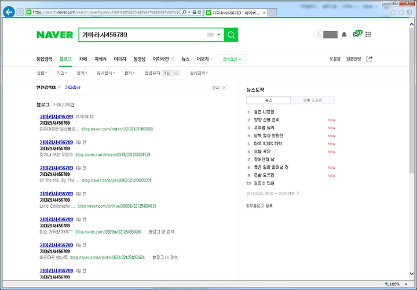The height and width of the screenshot is (290, 417).
Task: Open the browser tools gear icon
Action: click(x=409, y=12)
